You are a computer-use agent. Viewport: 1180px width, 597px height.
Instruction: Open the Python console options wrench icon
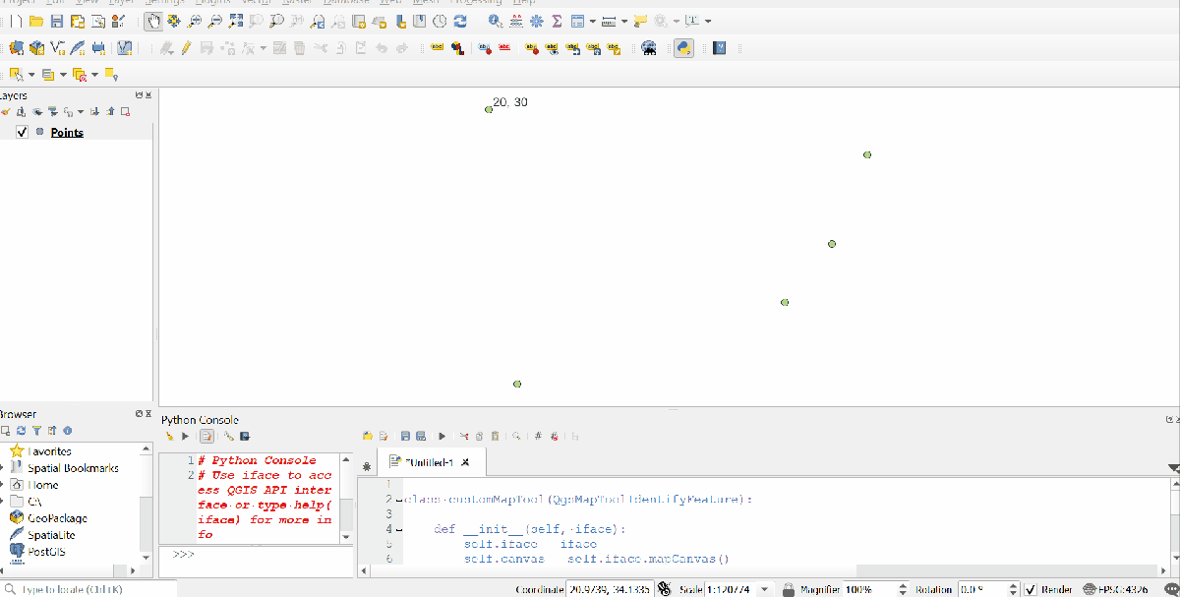click(x=228, y=436)
